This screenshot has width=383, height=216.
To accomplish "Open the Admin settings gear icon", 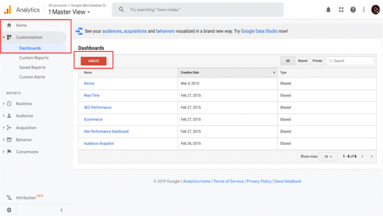I will [9, 210].
